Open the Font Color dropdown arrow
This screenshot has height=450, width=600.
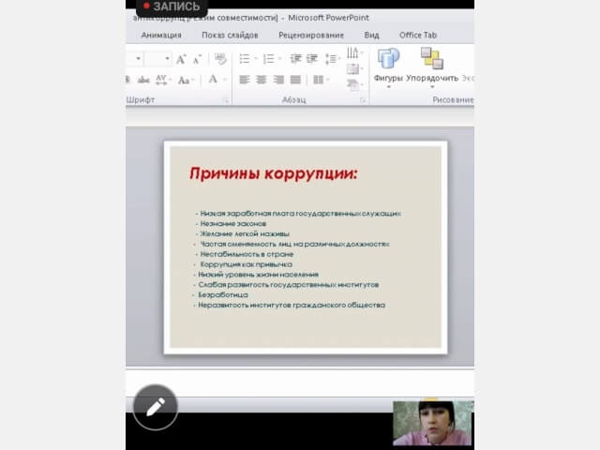click(225, 80)
